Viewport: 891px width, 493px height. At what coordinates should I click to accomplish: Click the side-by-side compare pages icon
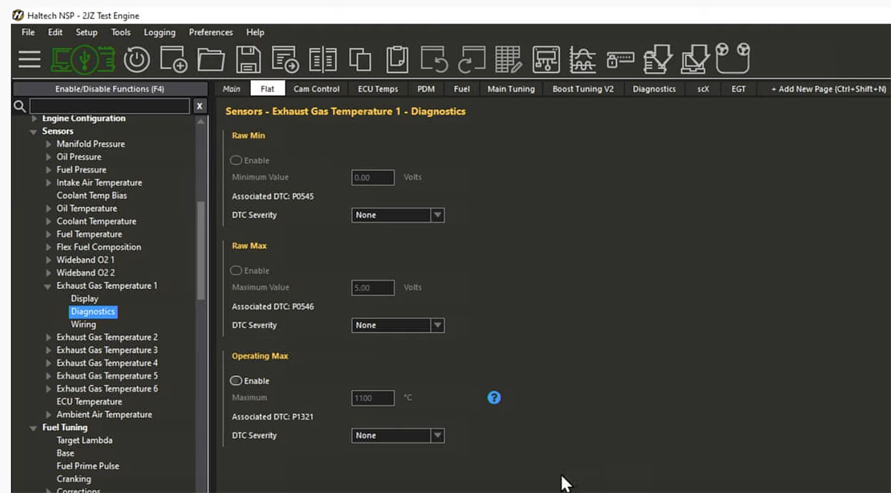click(322, 59)
